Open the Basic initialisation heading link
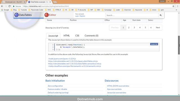 (55, 81)
